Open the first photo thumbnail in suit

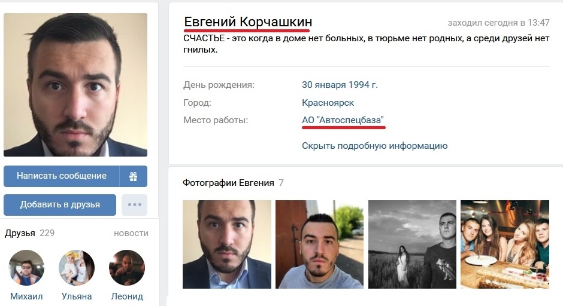(227, 244)
